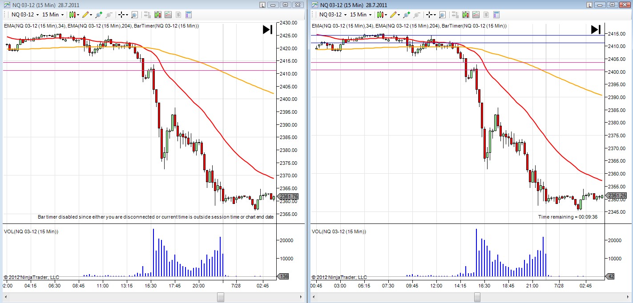
Task: Click the right chart horizontal scrollbar thumb
Action: coord(477,297)
